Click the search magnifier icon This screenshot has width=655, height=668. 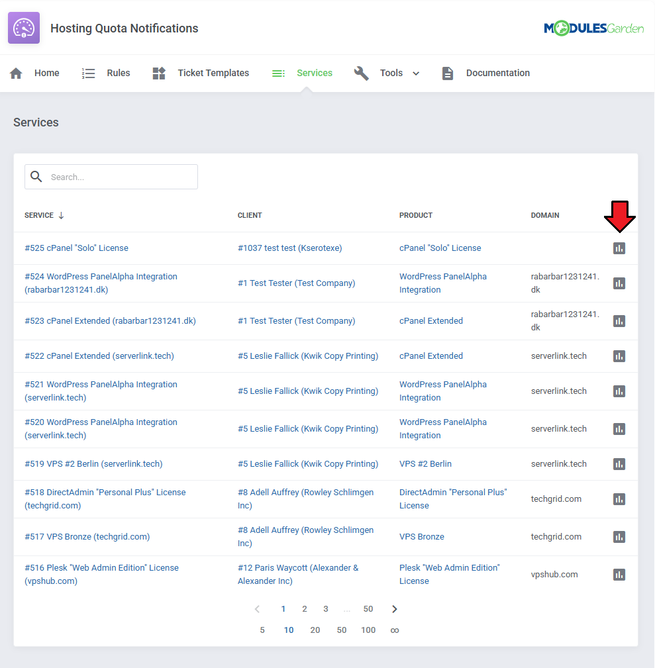tap(36, 176)
